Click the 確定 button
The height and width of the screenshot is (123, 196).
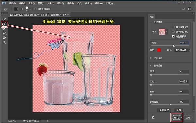[x=176, y=117]
